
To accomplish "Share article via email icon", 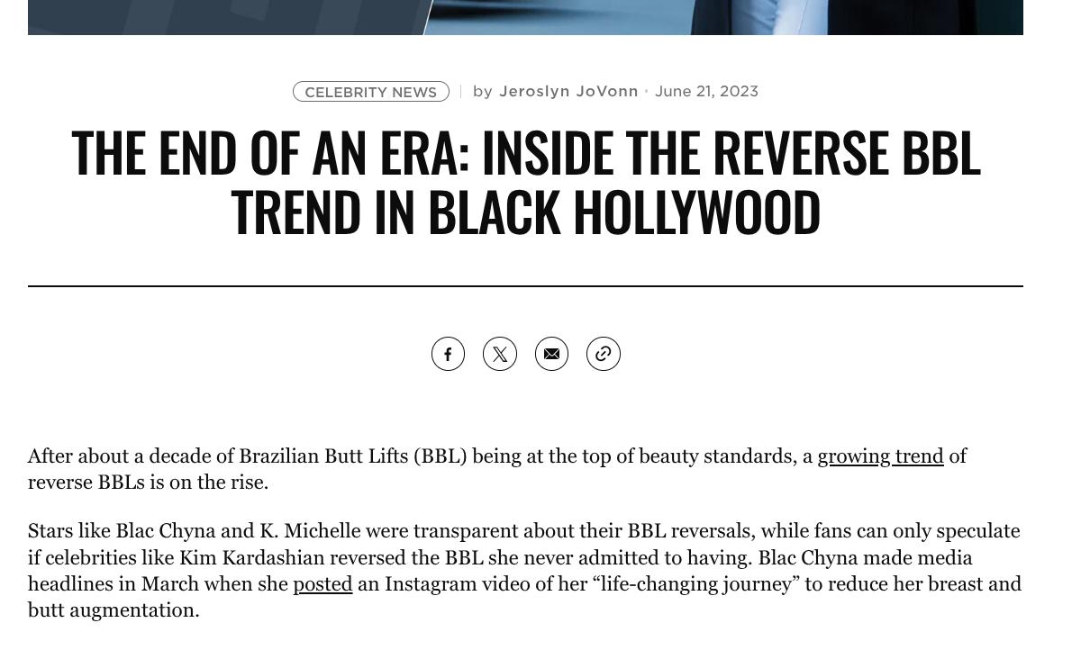I will click(551, 354).
